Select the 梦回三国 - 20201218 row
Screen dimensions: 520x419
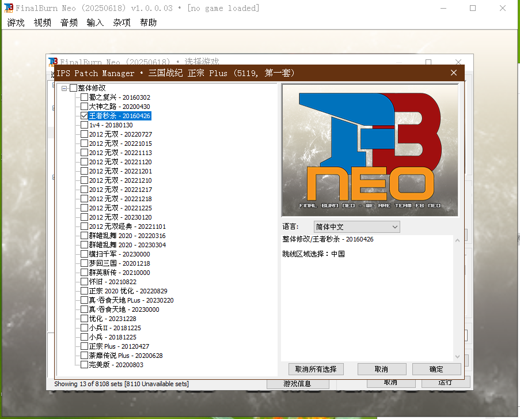119,263
